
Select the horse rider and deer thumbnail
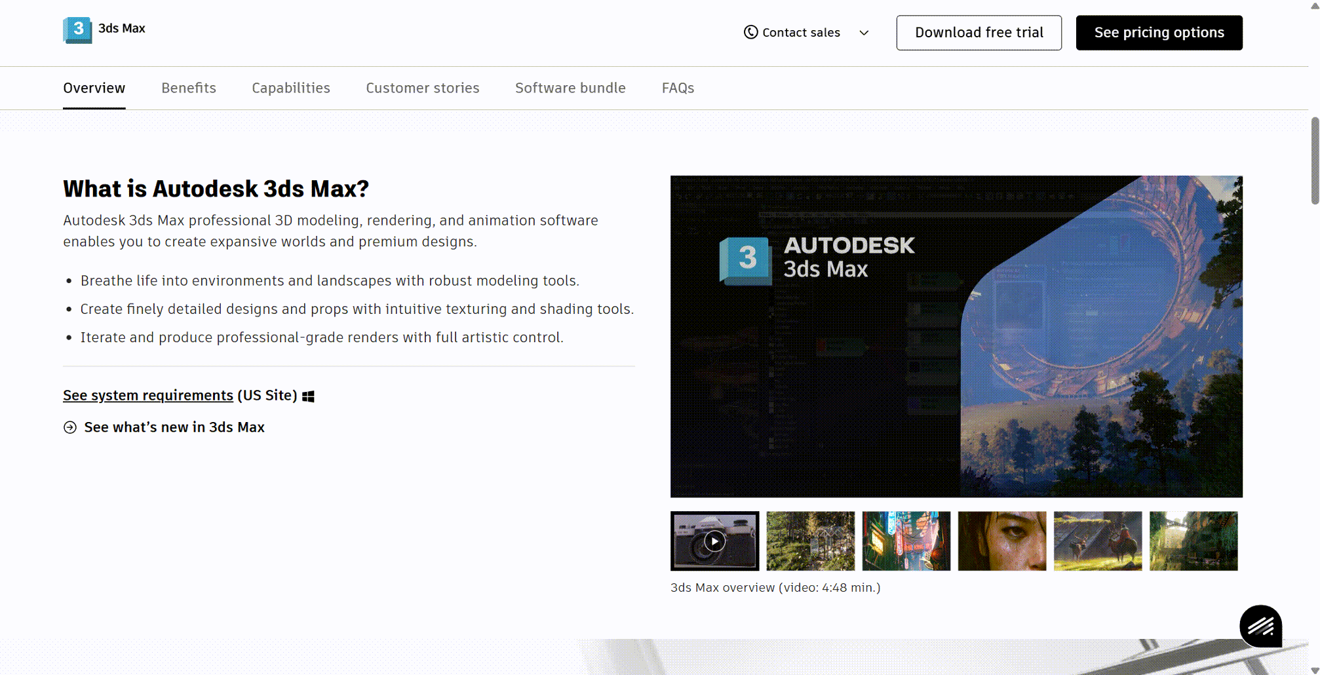pyautogui.click(x=1098, y=541)
